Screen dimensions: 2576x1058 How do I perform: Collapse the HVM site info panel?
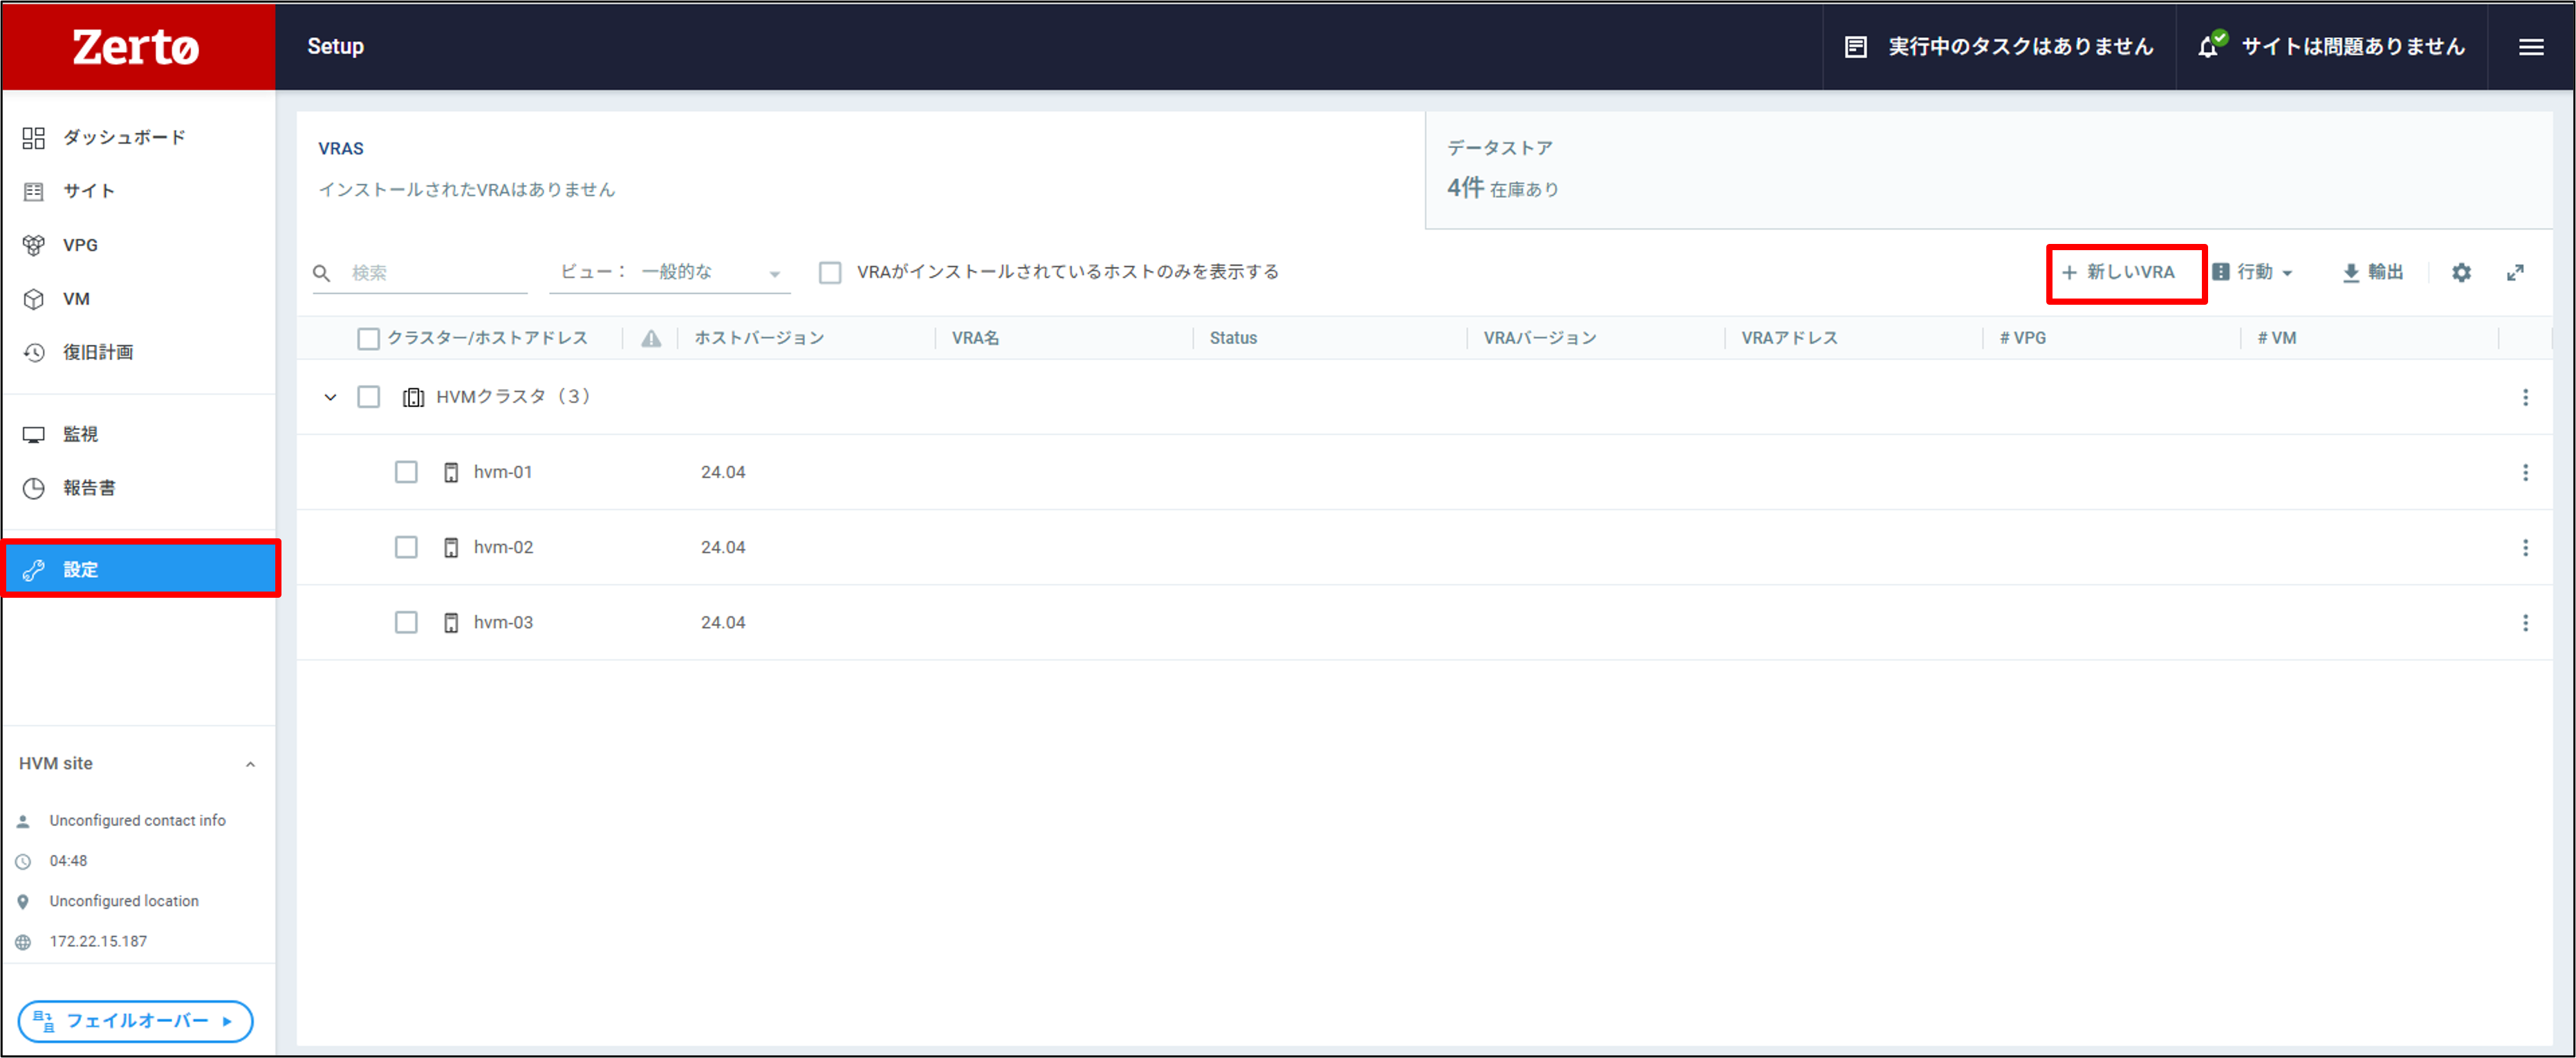tap(250, 764)
